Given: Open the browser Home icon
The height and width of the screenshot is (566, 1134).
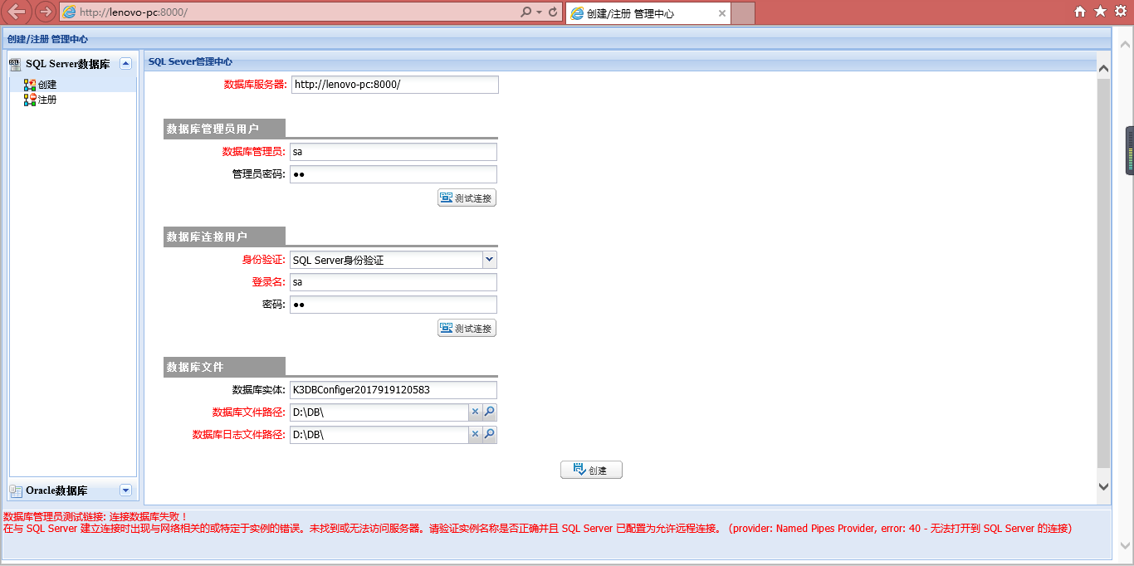Looking at the screenshot, I should tap(1080, 12).
